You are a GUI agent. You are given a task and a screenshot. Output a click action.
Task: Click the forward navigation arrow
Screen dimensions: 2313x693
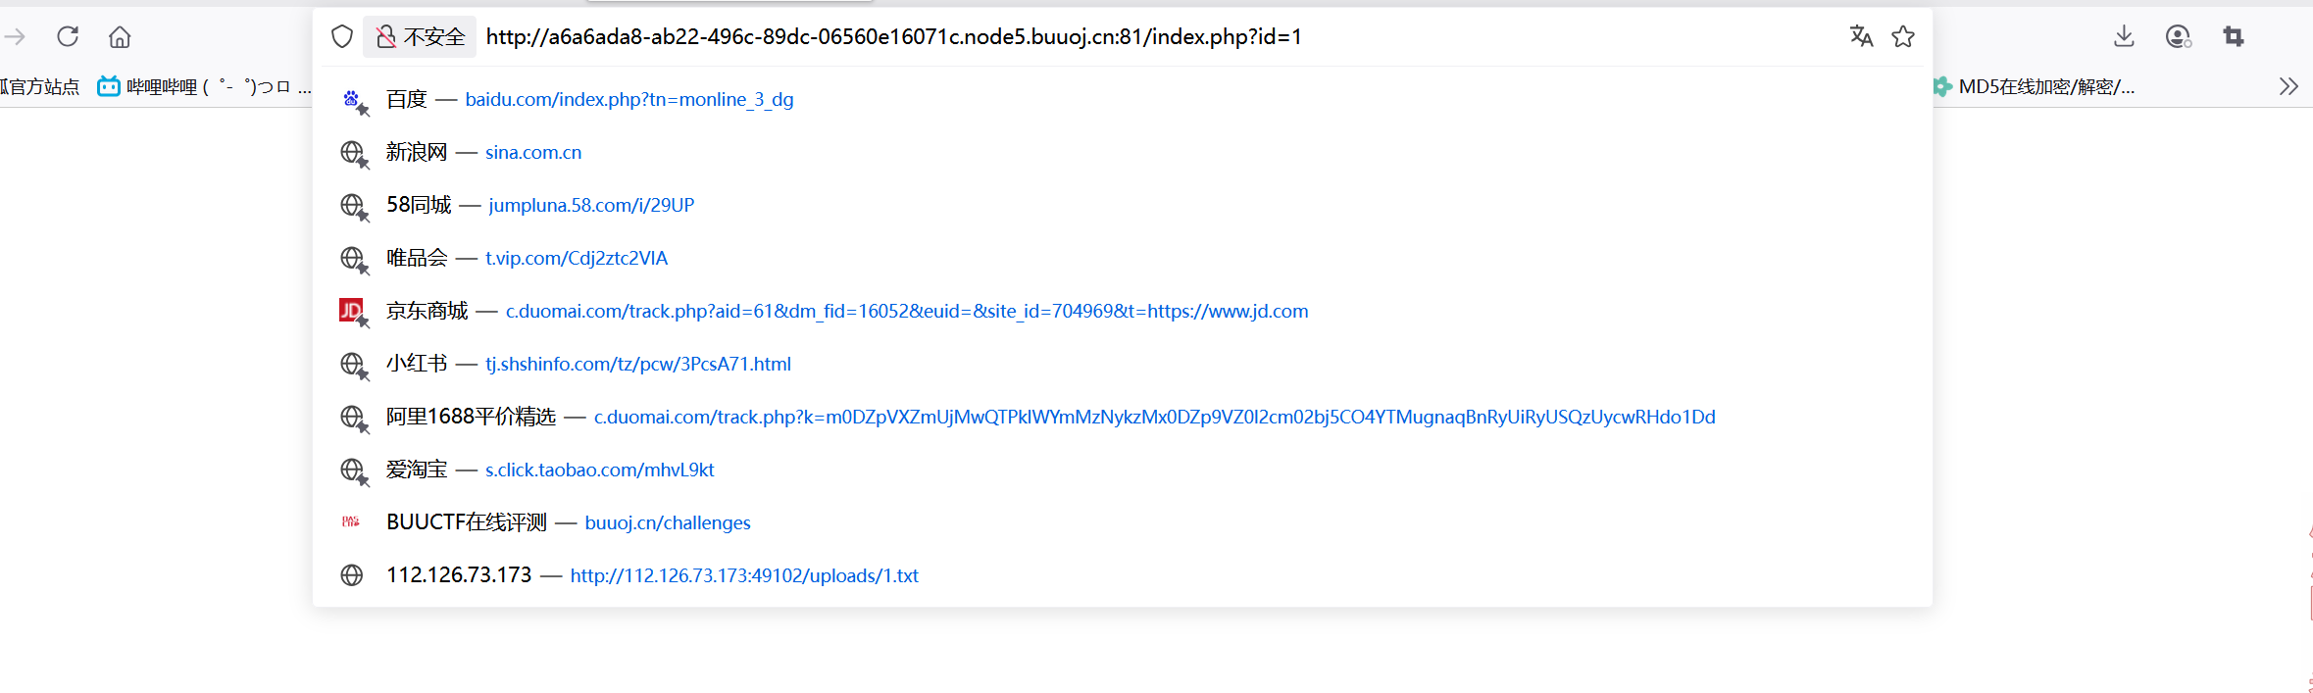click(15, 37)
